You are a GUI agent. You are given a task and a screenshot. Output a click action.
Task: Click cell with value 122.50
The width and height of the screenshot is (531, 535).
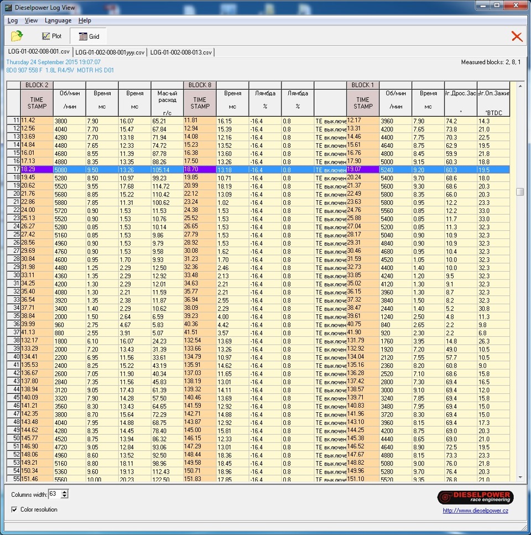[167, 479]
